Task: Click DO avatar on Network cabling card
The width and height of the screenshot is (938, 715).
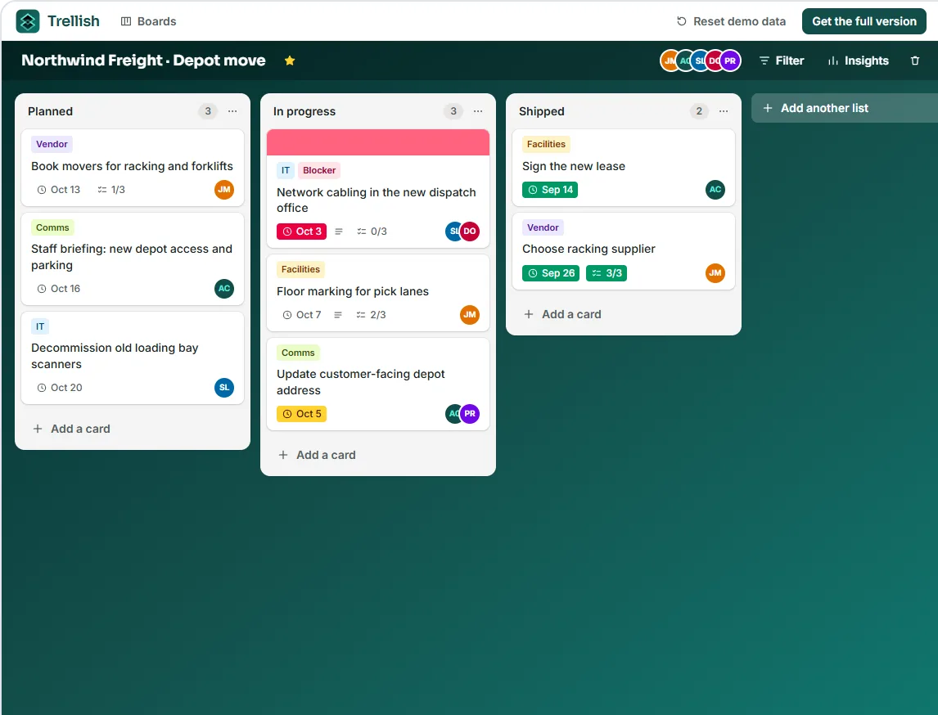Action: pyautogui.click(x=470, y=232)
